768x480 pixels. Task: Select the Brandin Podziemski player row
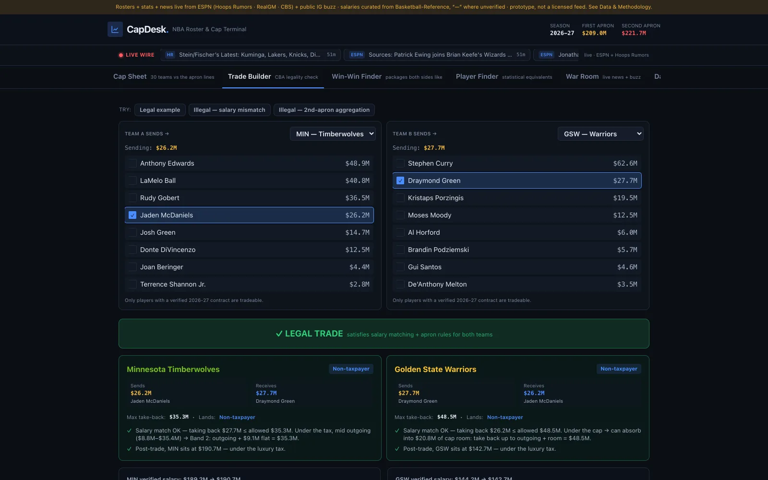[517, 250]
